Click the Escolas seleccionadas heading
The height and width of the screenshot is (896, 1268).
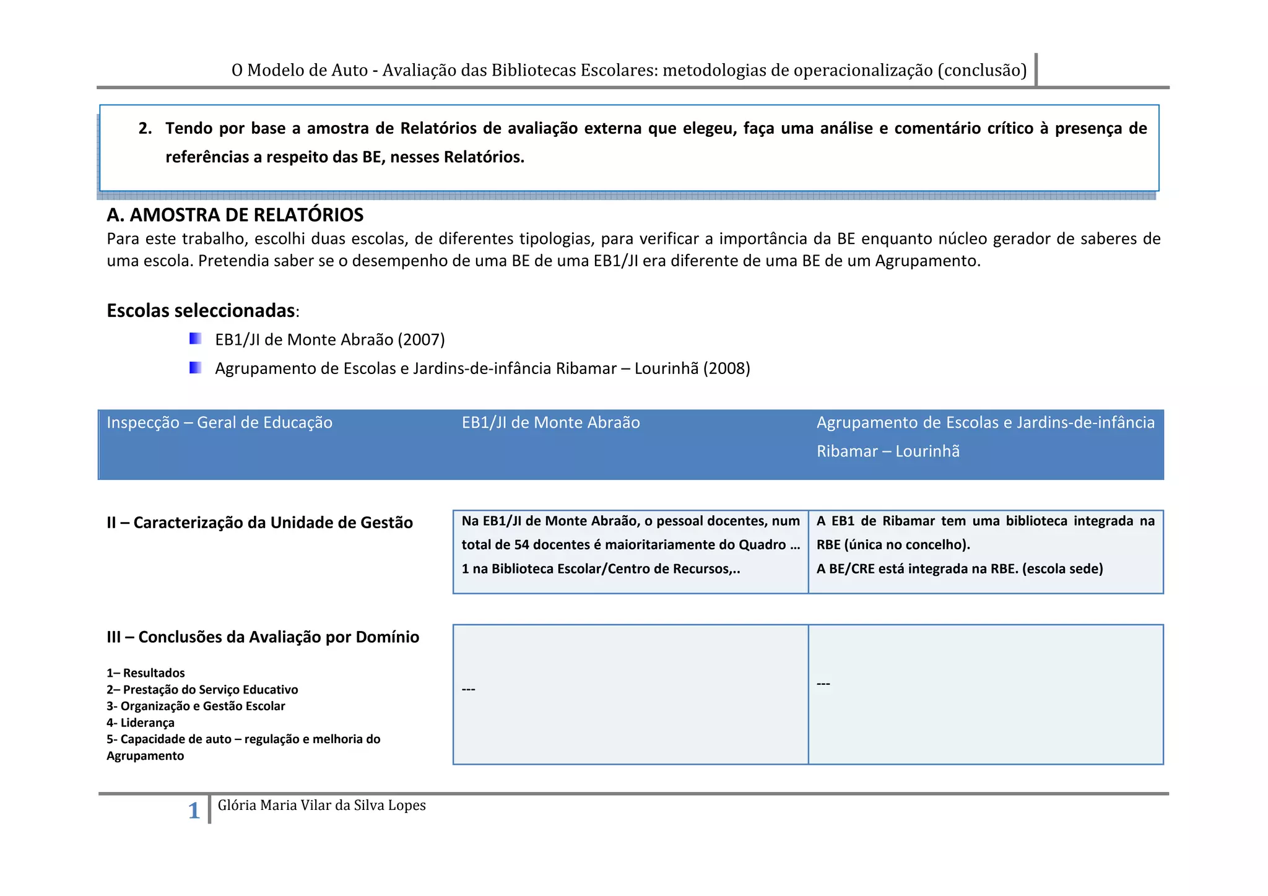tap(202, 310)
